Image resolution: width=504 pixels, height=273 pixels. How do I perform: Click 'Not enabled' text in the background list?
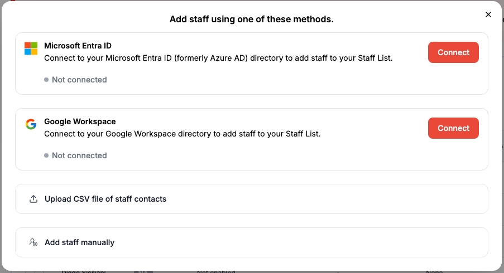pyautogui.click(x=215, y=271)
